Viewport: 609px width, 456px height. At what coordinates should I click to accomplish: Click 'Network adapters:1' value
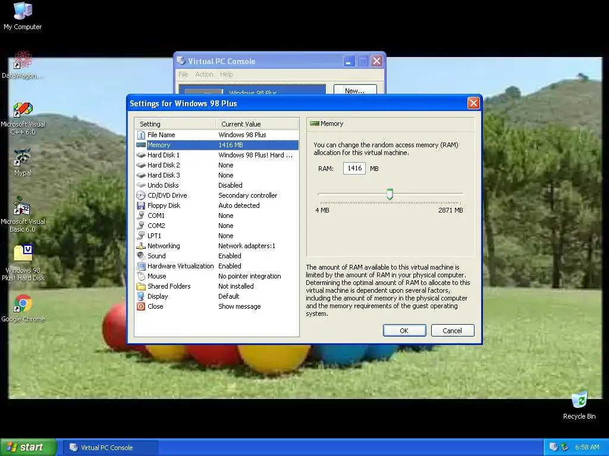pyautogui.click(x=247, y=246)
